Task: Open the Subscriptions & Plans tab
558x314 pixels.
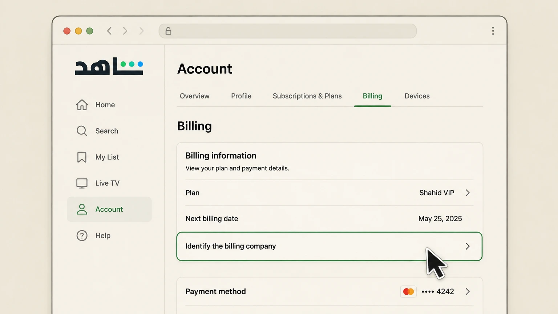Action: [307, 96]
